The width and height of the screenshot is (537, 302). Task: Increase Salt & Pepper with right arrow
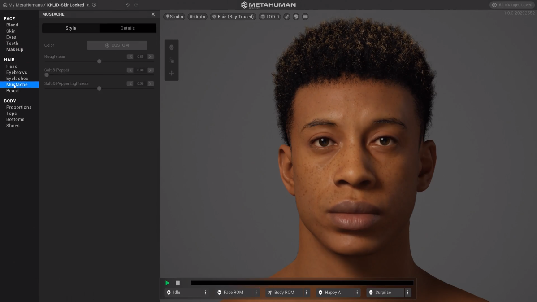[151, 70]
